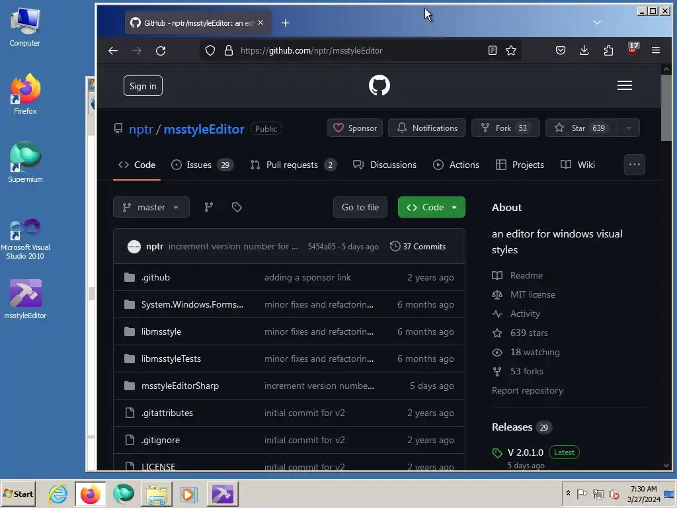Star the repository
The height and width of the screenshot is (508, 677).
pos(581,128)
